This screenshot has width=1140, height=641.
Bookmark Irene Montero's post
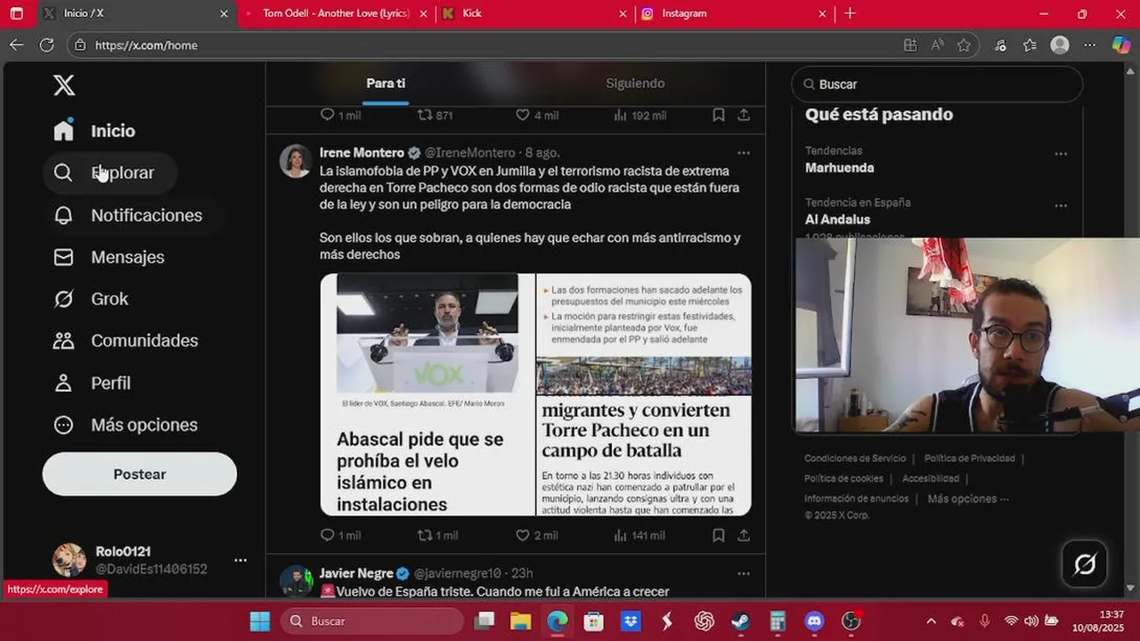click(x=718, y=535)
